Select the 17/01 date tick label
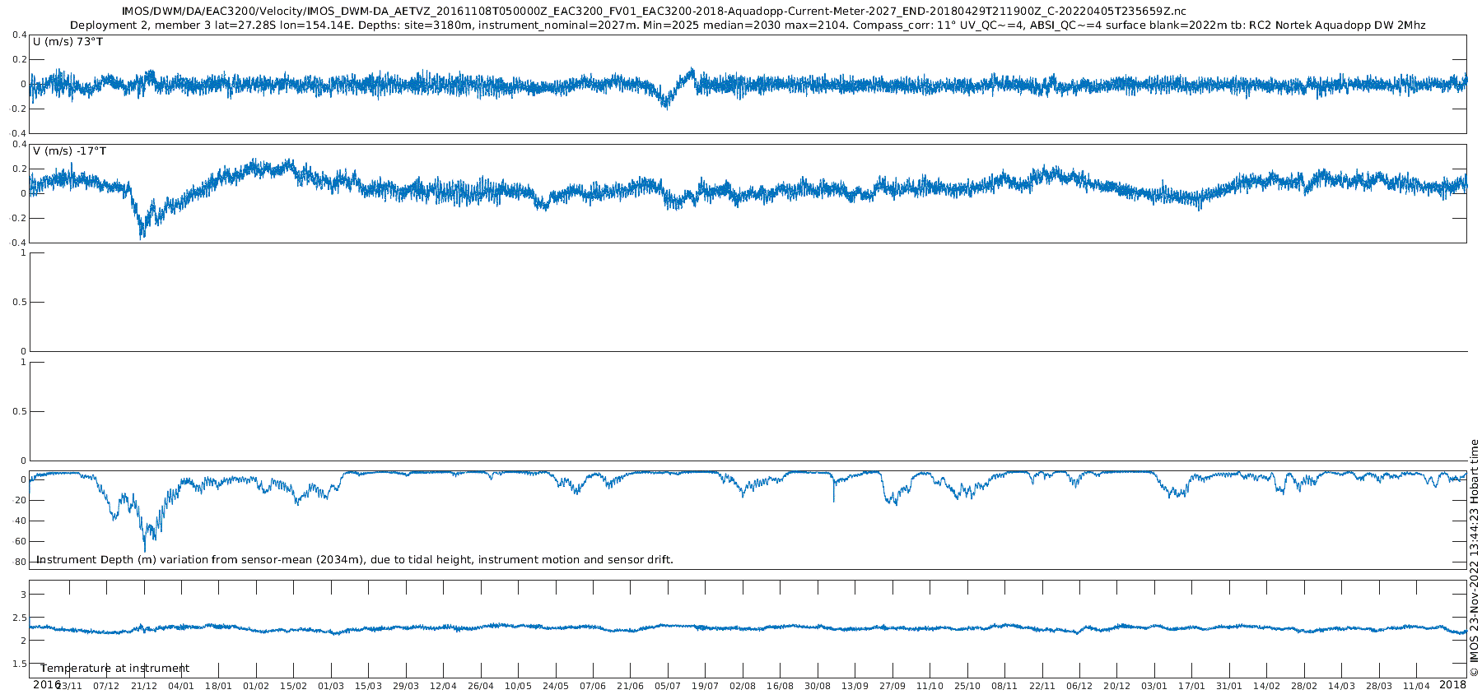1482x699 pixels. [1192, 687]
